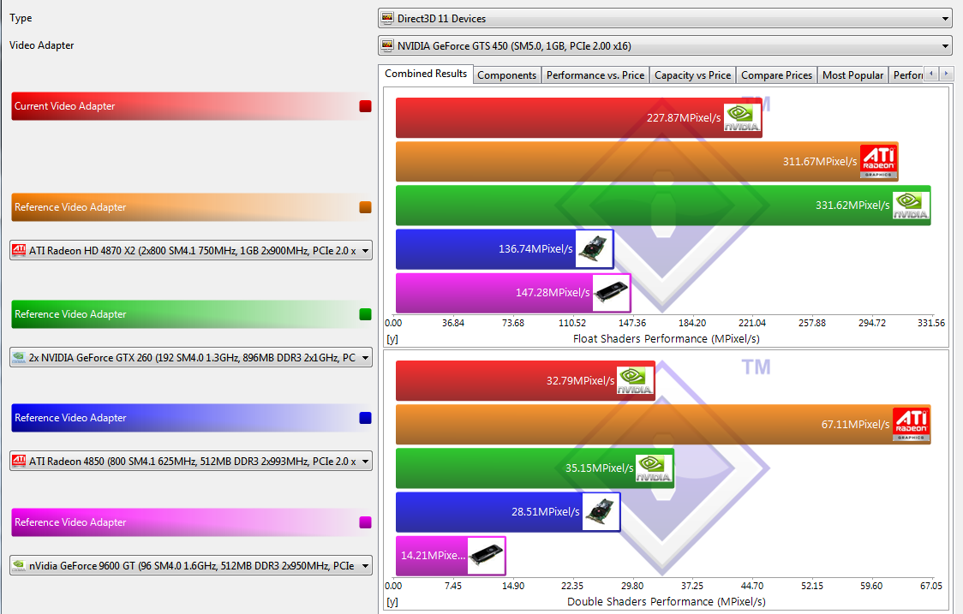
Task: Click [y] label under double shaders chart
Action: click(392, 602)
